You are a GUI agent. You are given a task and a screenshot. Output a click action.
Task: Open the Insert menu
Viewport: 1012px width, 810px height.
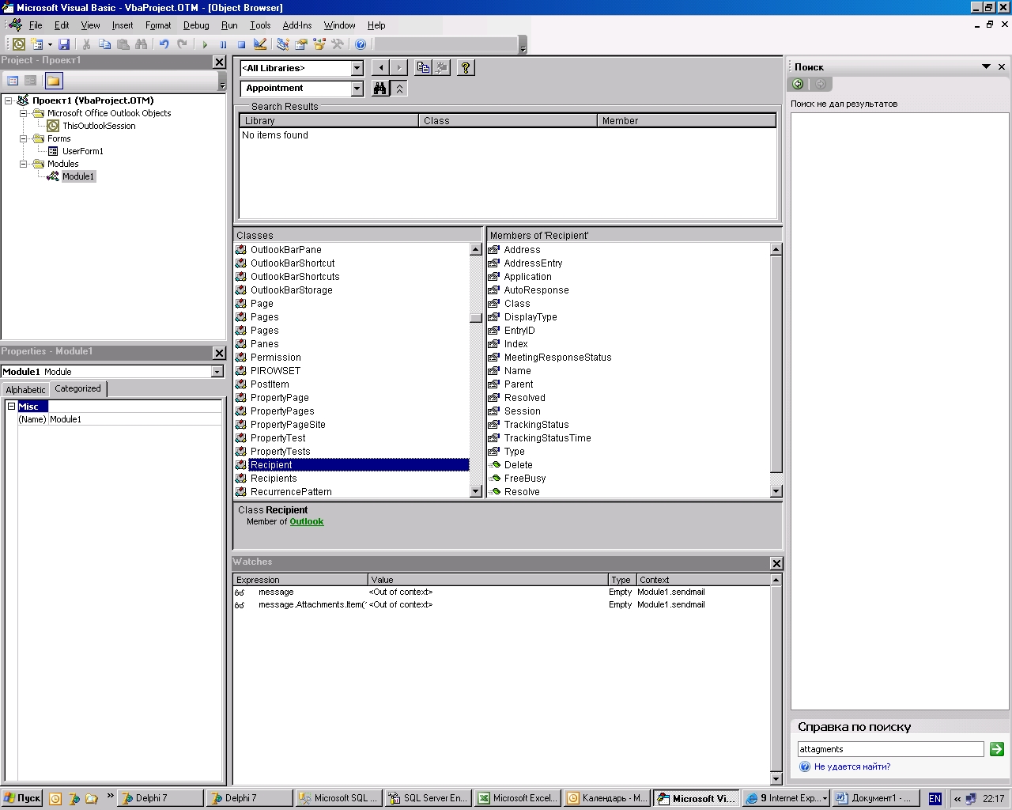pyautogui.click(x=123, y=25)
